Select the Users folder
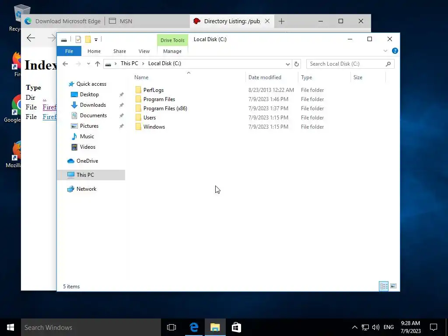 [150, 117]
